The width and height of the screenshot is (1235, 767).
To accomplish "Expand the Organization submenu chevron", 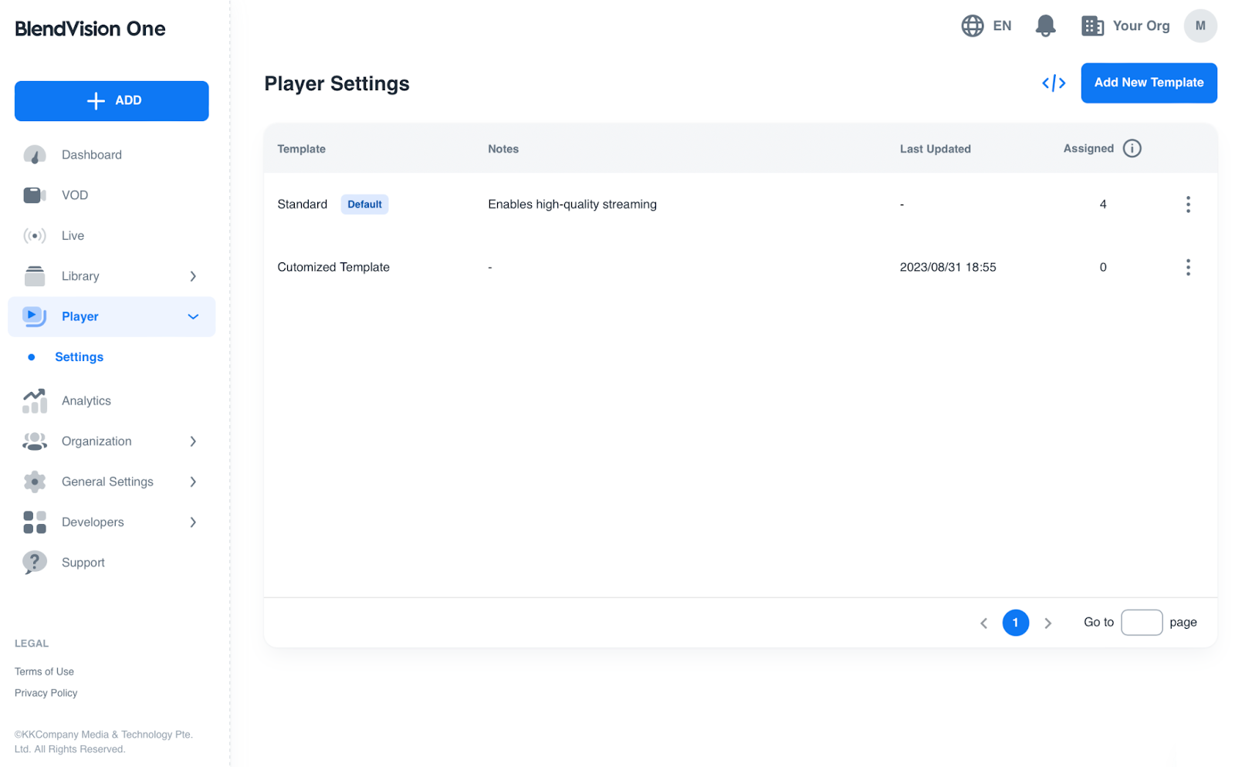I will click(193, 441).
